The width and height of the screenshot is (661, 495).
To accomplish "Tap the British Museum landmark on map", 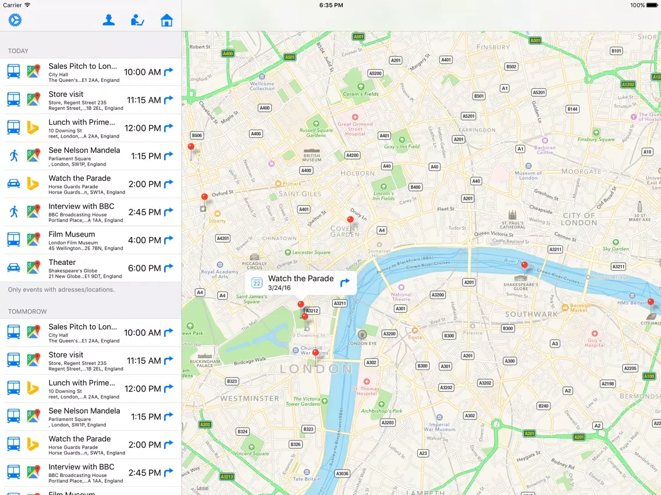I will (312, 155).
